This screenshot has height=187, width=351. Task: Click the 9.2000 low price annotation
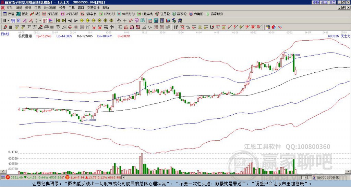click(x=90, y=120)
